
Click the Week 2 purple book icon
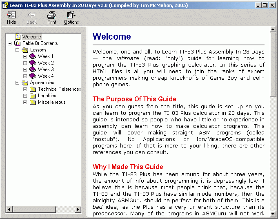click(33, 63)
